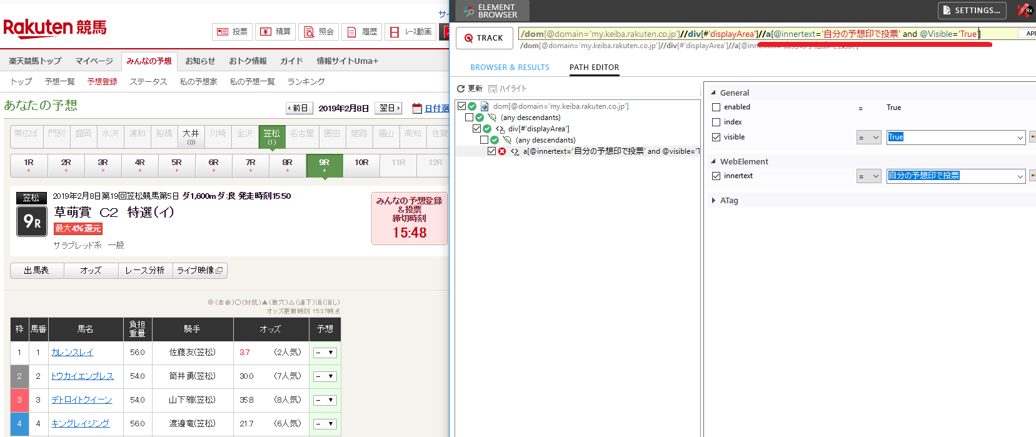Enable the 'index' attribute checkbox
Viewport: 1036px width, 437px height.
tap(717, 123)
